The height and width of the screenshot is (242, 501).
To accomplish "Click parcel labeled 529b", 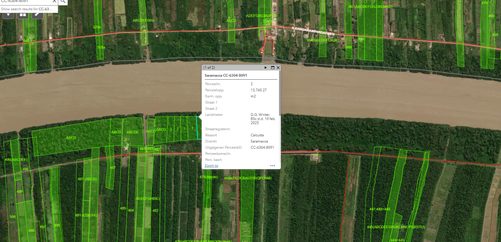I will point(97,27).
